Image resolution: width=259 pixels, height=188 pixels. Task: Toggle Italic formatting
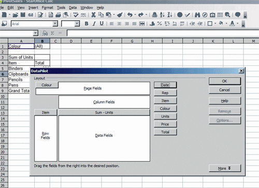click(x=94, y=24)
